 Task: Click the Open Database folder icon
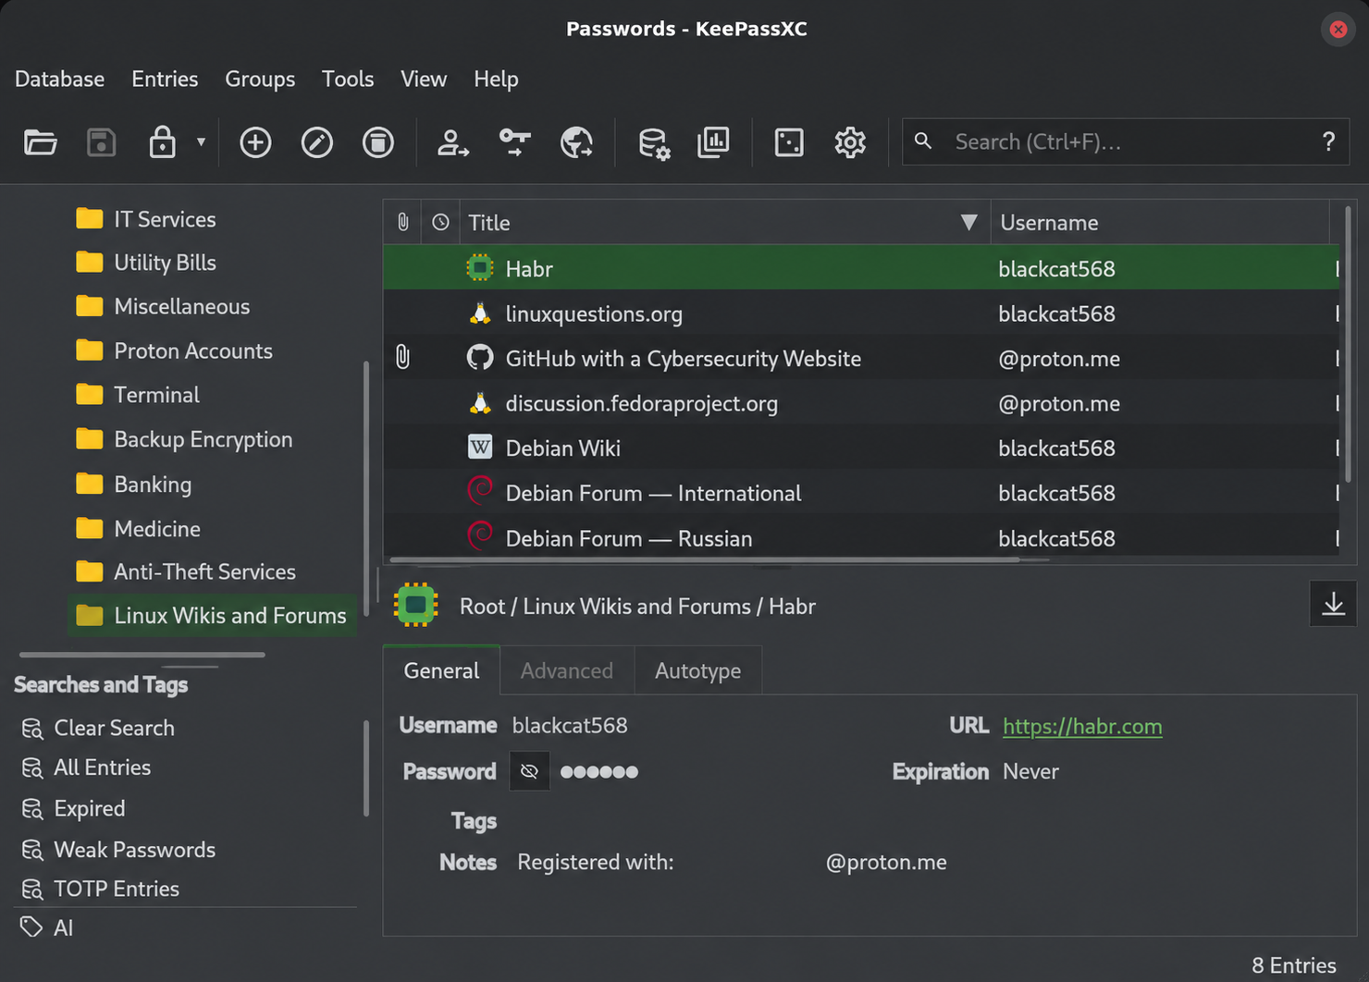pos(40,142)
